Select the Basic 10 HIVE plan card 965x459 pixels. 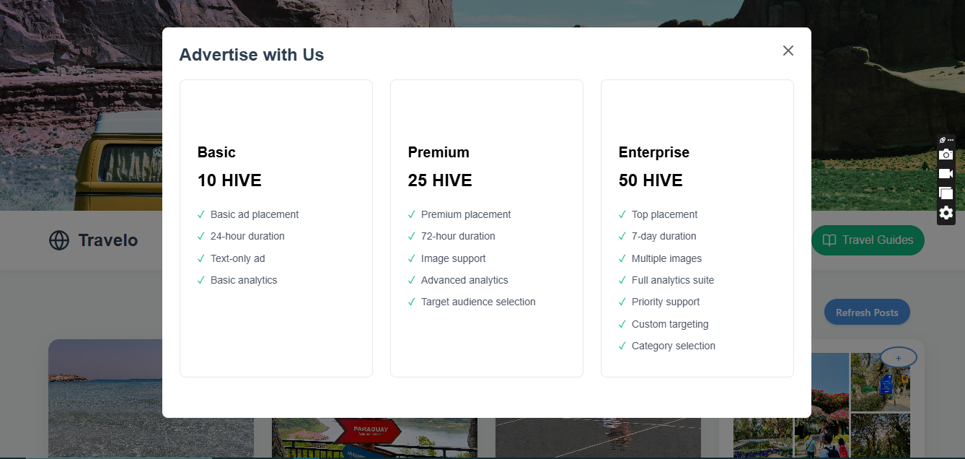(x=276, y=228)
